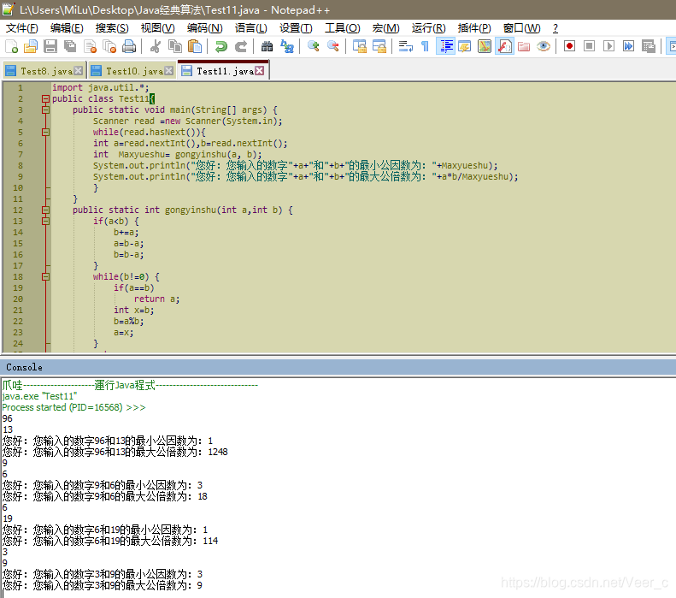Cut selected text with scissors icon
This screenshot has width=676, height=598.
point(156,46)
